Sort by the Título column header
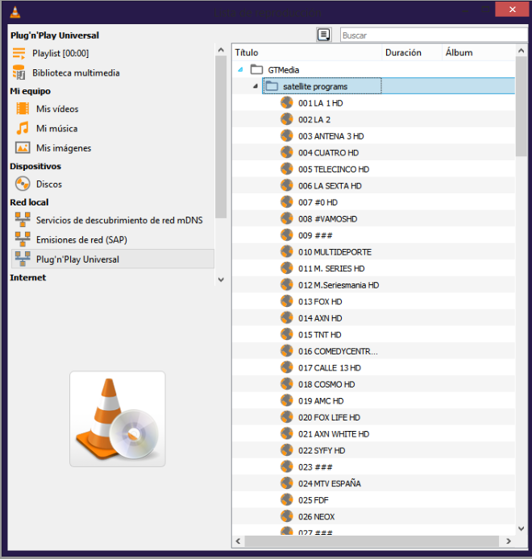Screen dimensions: 532x559 click(307, 52)
